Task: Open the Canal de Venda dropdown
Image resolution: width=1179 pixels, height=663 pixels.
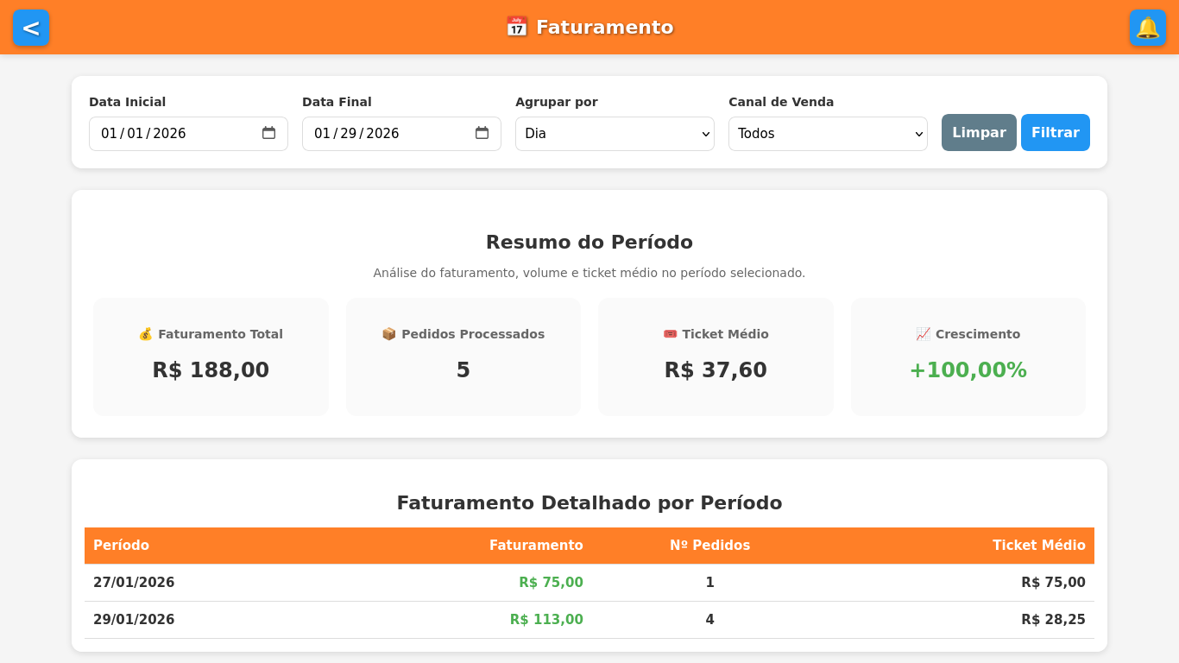Action: point(828,133)
